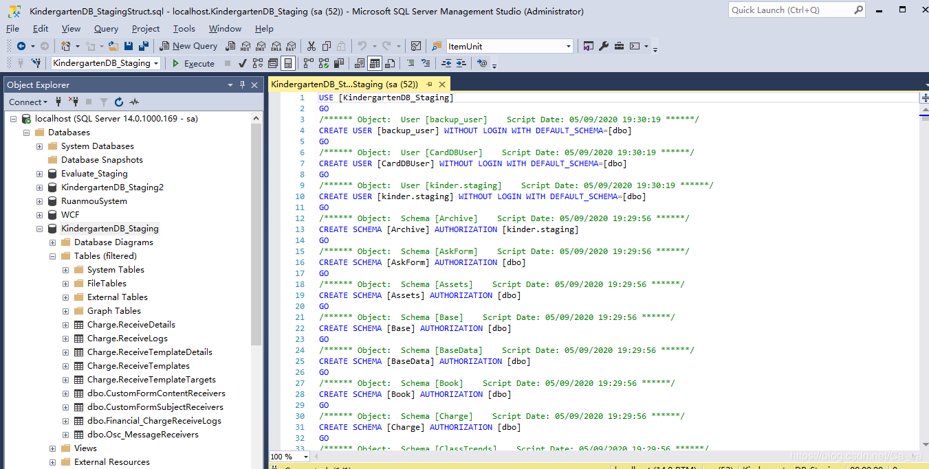The width and height of the screenshot is (929, 469).
Task: Click the DAX query icon
Action: [291, 46]
